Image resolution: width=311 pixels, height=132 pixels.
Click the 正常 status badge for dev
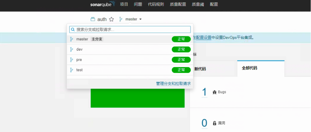181,49
